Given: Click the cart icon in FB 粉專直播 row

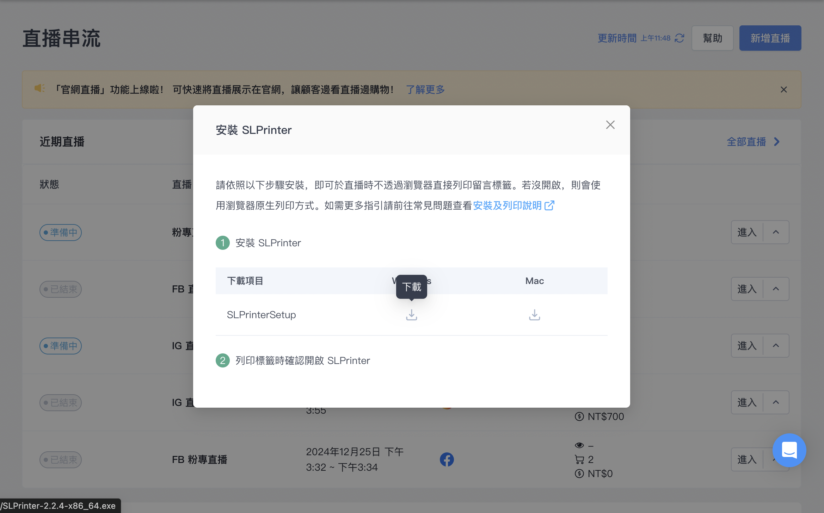Looking at the screenshot, I should click(579, 459).
